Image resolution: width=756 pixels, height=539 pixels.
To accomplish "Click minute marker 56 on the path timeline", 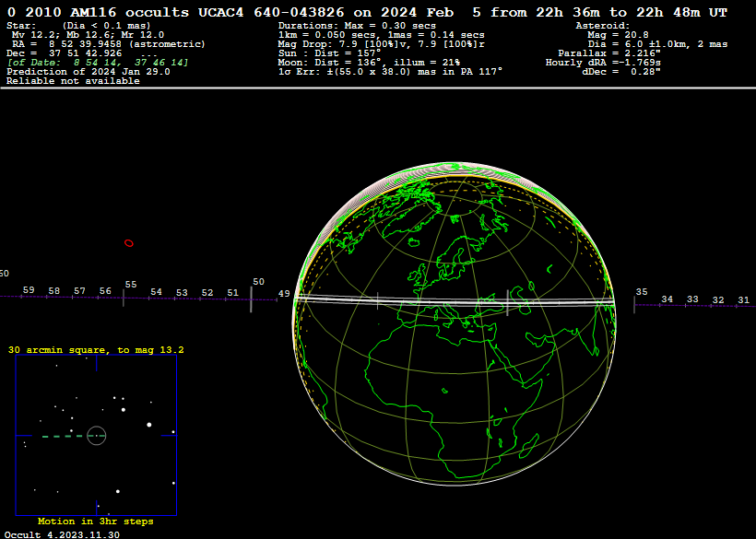I will coord(105,291).
